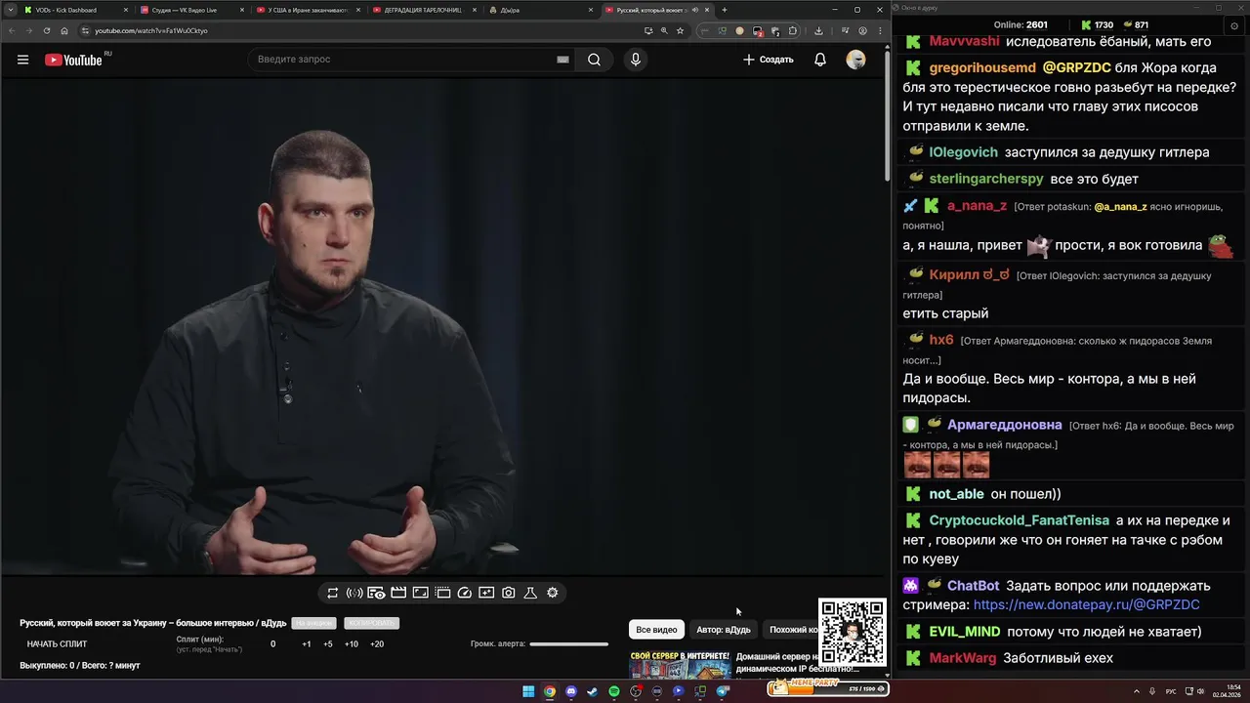Click the ad thumbnail СВОЙ СЕРВЕР В ИНТЕРНЕТЕ
Screen dimensions: 1250x703
[x=680, y=664]
